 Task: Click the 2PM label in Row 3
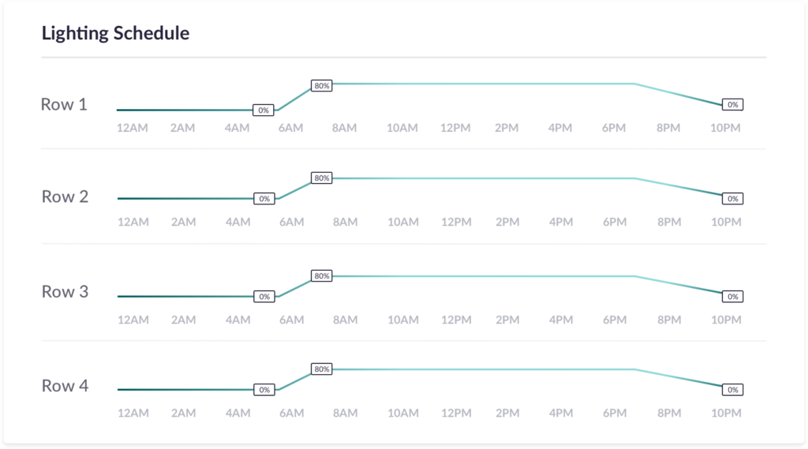pyautogui.click(x=507, y=320)
